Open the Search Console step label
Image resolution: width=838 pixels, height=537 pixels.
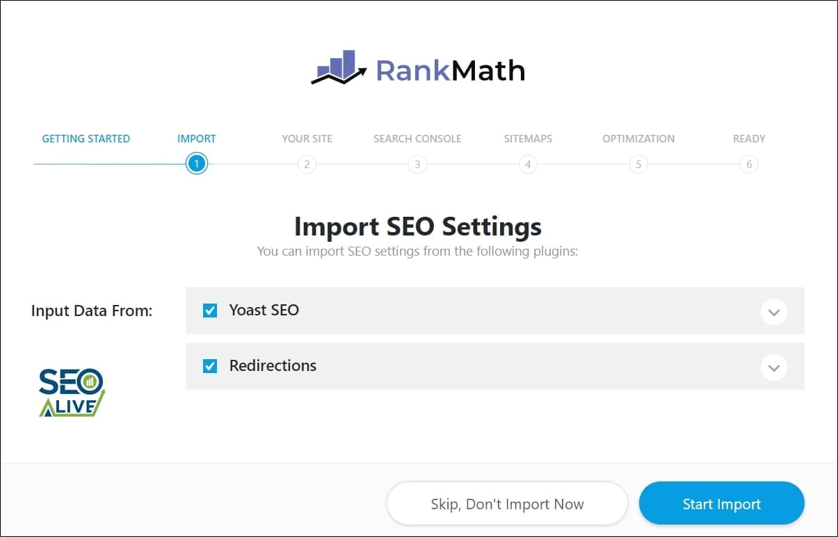pos(417,138)
